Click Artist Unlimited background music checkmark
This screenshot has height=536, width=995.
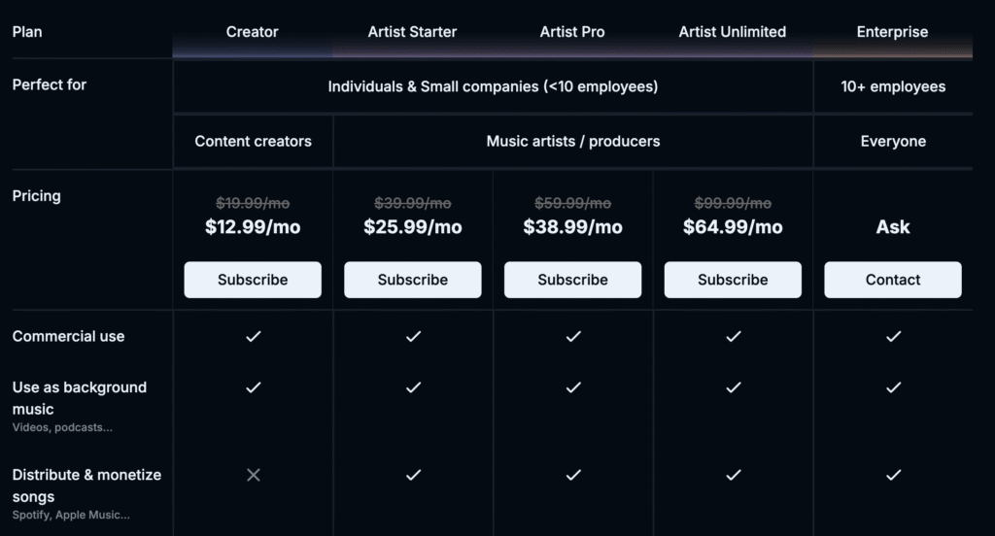click(733, 387)
